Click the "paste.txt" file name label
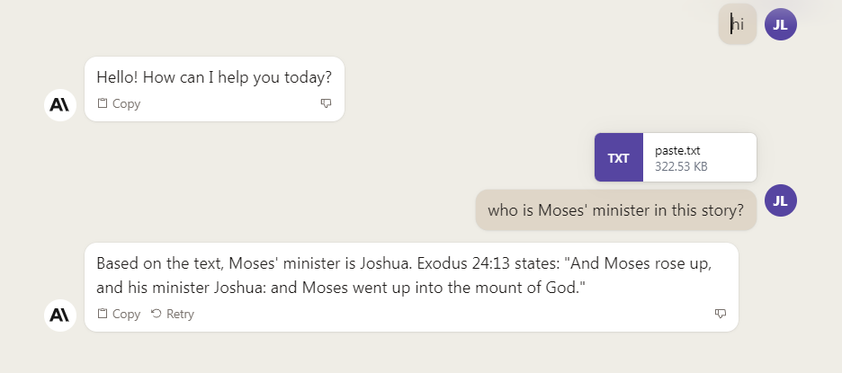842x373 pixels. click(x=677, y=150)
